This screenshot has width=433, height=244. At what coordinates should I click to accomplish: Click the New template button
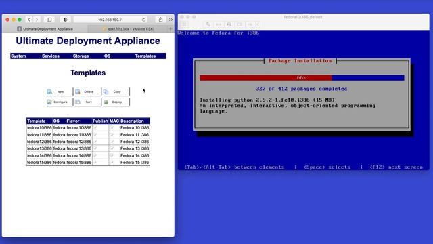pos(60,91)
